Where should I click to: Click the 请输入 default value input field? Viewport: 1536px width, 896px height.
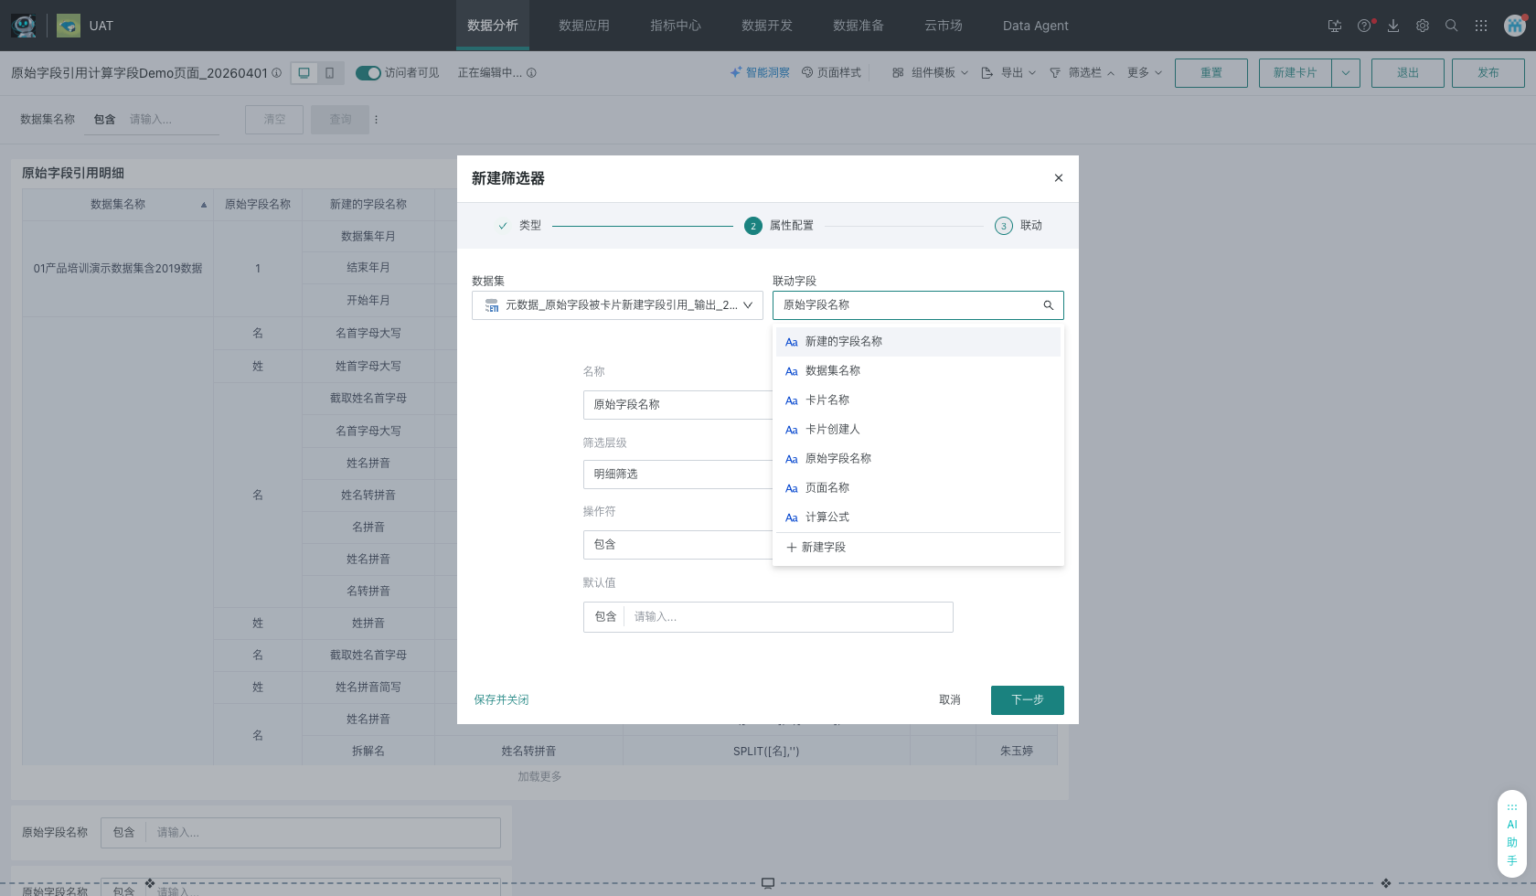tap(786, 616)
